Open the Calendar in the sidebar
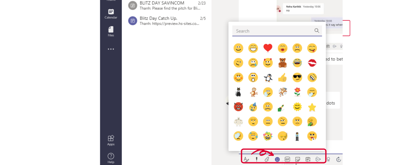415x165 pixels. point(111,14)
